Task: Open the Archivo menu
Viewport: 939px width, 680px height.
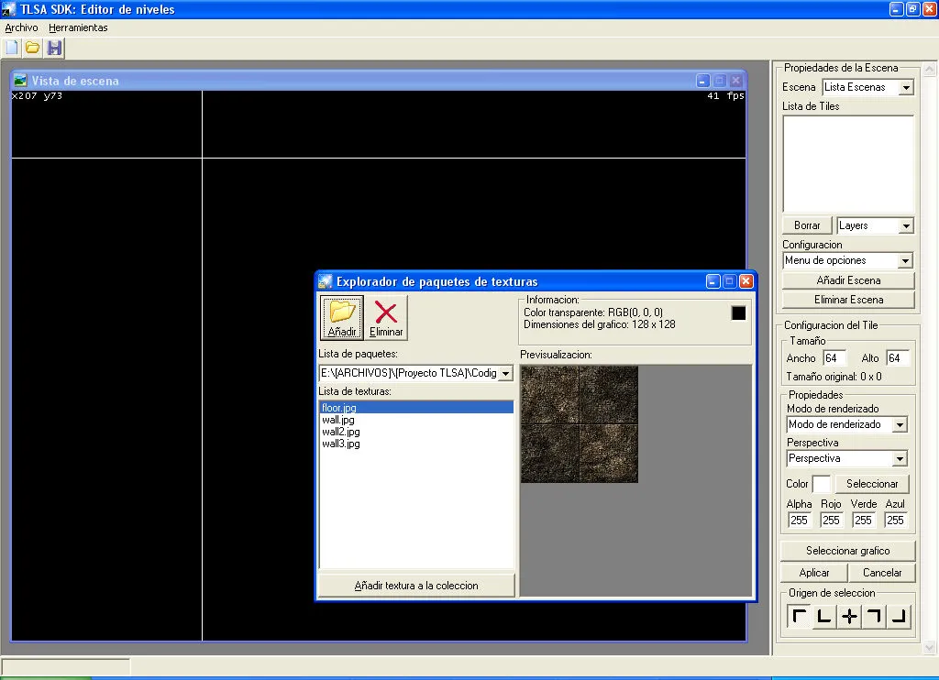Action: [x=21, y=27]
